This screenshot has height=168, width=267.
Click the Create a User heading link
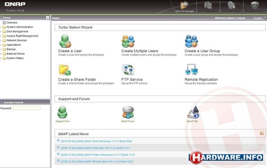click(70, 51)
